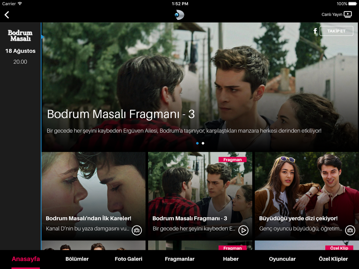Switch to the Bölümler tab
359x269 pixels.
[77, 259]
